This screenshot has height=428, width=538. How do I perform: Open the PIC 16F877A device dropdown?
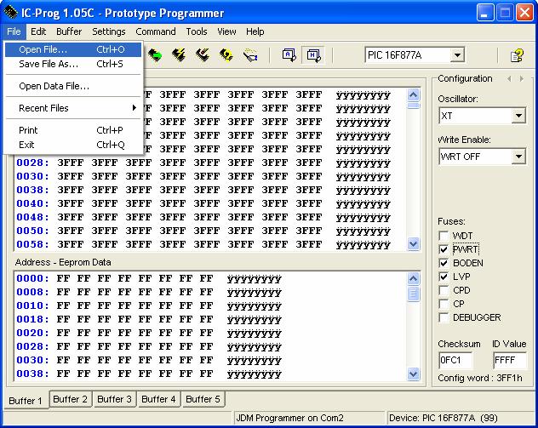click(457, 54)
